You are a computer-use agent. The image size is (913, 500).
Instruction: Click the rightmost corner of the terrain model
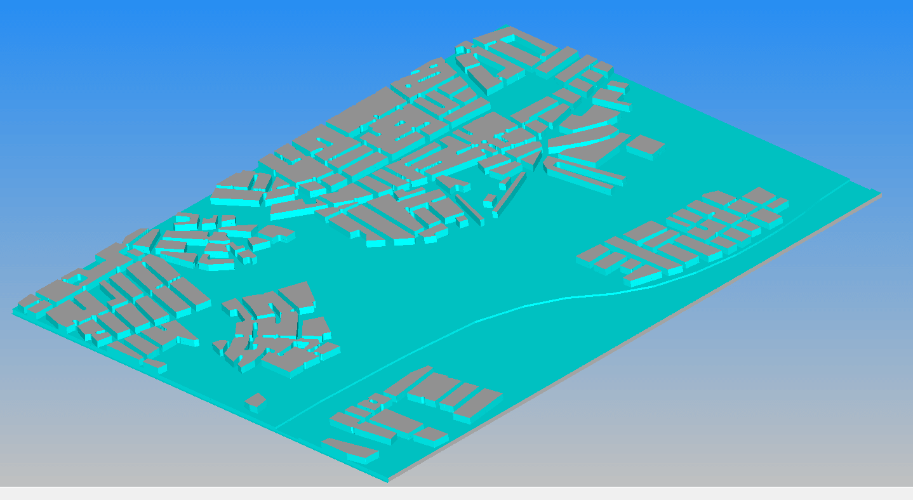pyautogui.click(x=880, y=193)
